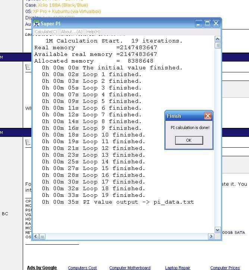Image resolution: width=249 pixels, height=270 pixels.
Task: Click the horizontal scrollbar thumb
Action: point(42,236)
